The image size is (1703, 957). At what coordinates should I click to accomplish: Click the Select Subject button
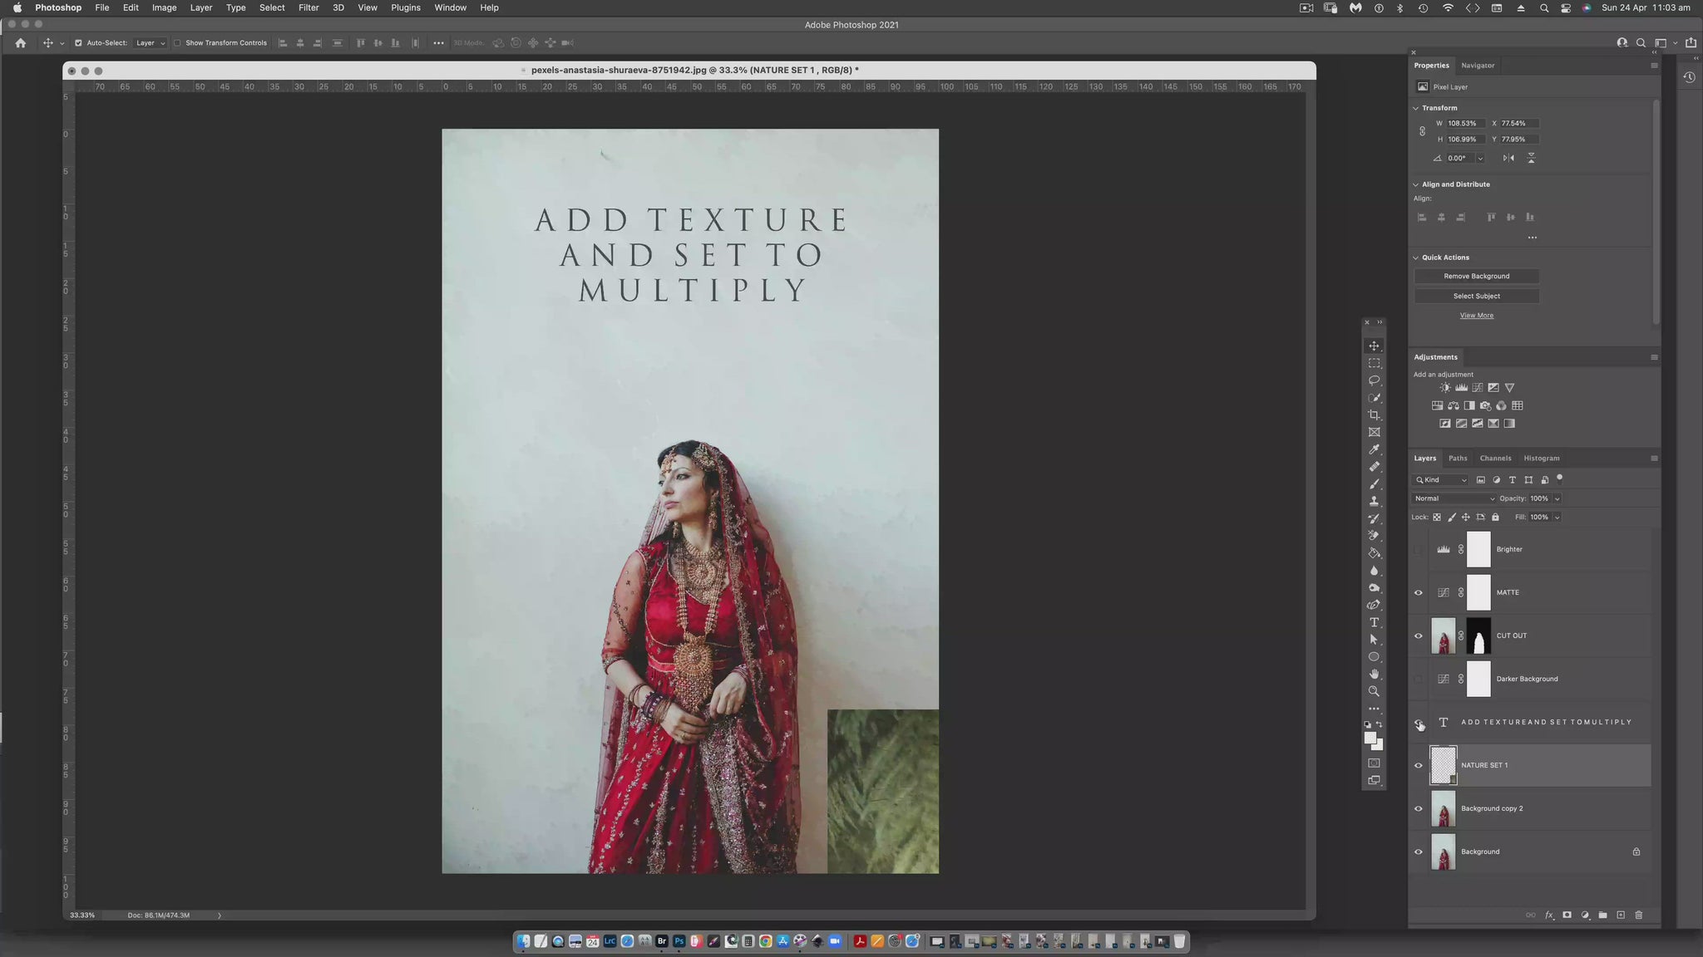tap(1477, 297)
